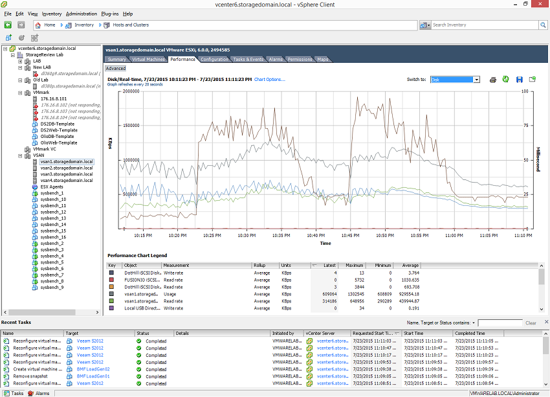Select host vsan2.storagedomain.local in tree
Screen dimensions: 550x397
pos(67,168)
